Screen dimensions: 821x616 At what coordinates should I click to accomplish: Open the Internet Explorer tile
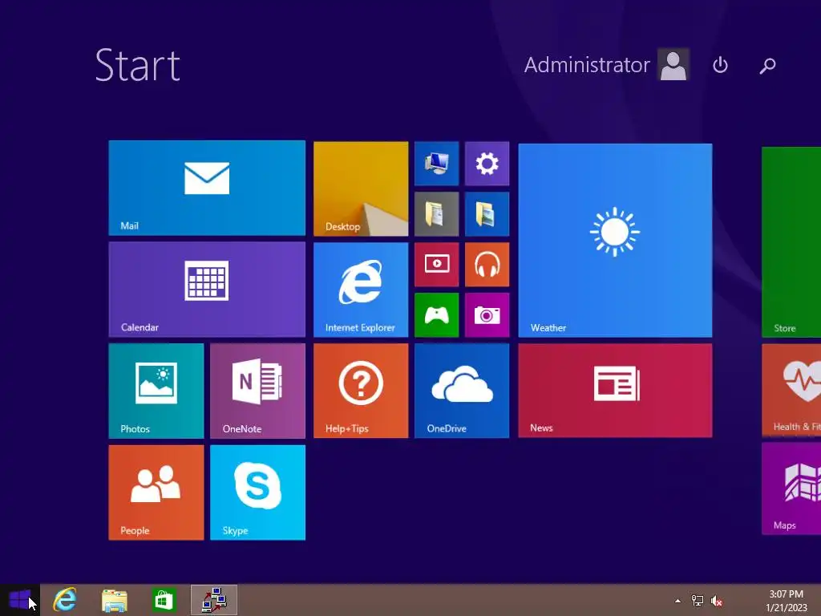tap(361, 290)
